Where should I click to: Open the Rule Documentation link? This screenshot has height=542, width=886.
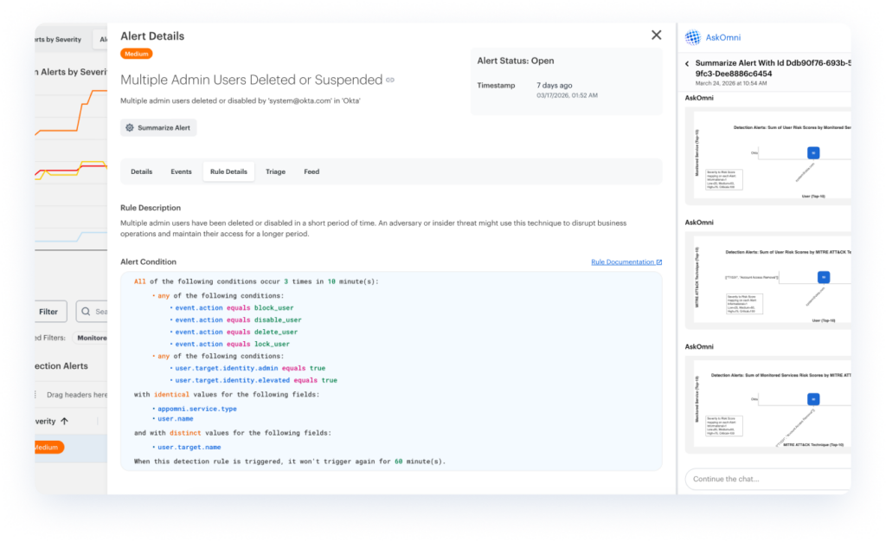(622, 261)
